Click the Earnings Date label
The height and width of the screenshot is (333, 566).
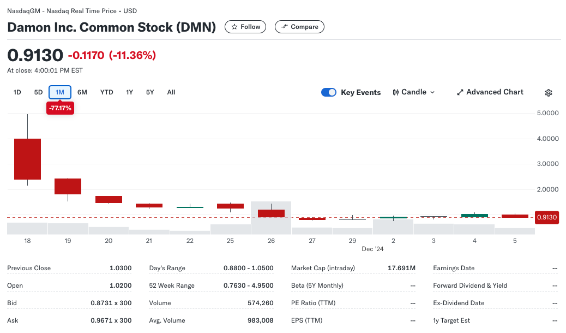coord(454,268)
